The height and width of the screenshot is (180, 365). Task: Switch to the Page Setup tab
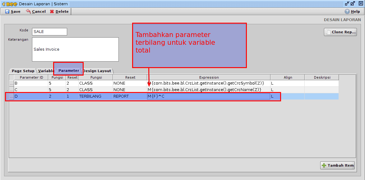23,71
